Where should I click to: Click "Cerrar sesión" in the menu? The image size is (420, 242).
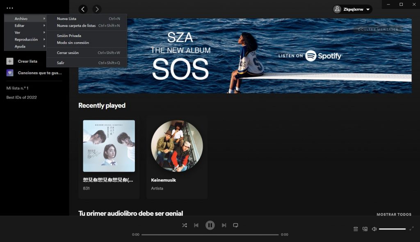point(68,53)
